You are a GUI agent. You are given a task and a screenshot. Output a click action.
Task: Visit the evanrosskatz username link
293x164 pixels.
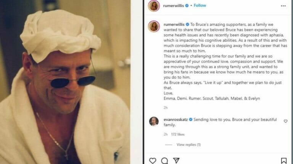coord(175,120)
